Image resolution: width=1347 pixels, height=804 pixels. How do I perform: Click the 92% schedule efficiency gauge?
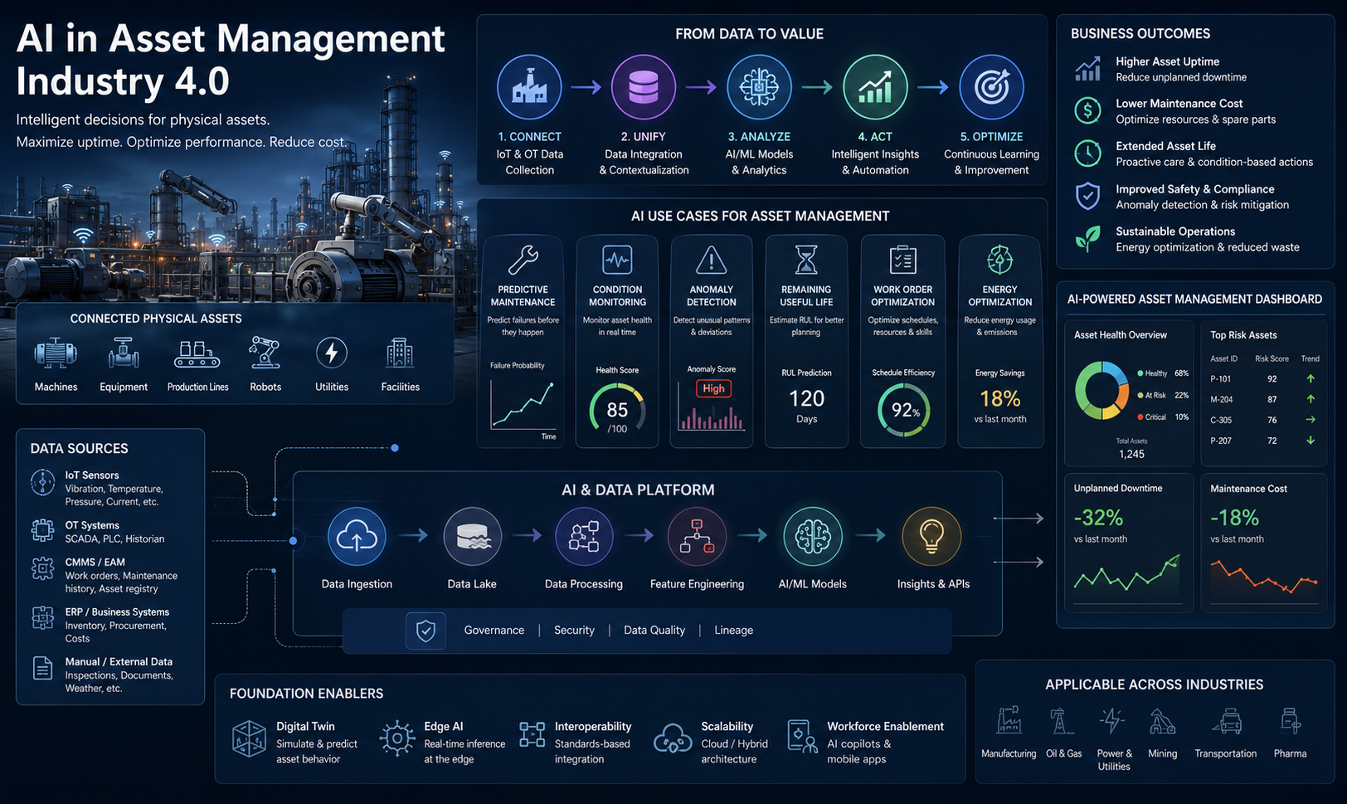(903, 410)
